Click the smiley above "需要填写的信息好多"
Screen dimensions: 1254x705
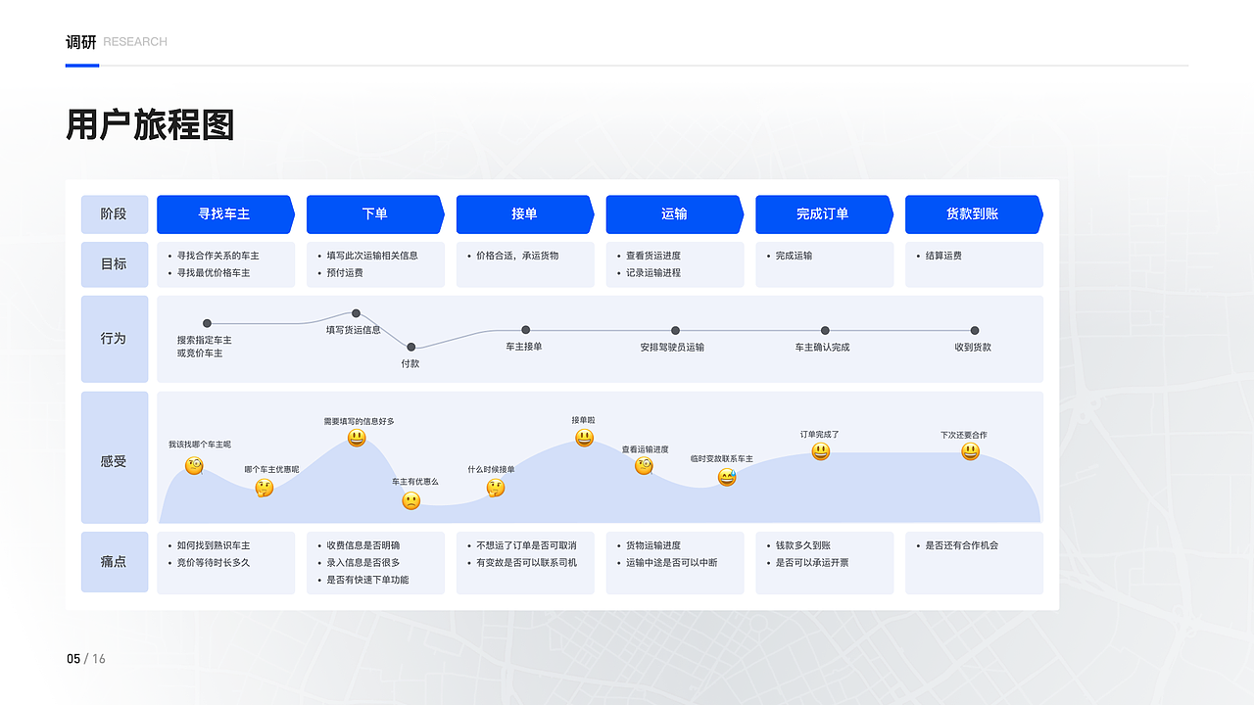[x=357, y=438]
